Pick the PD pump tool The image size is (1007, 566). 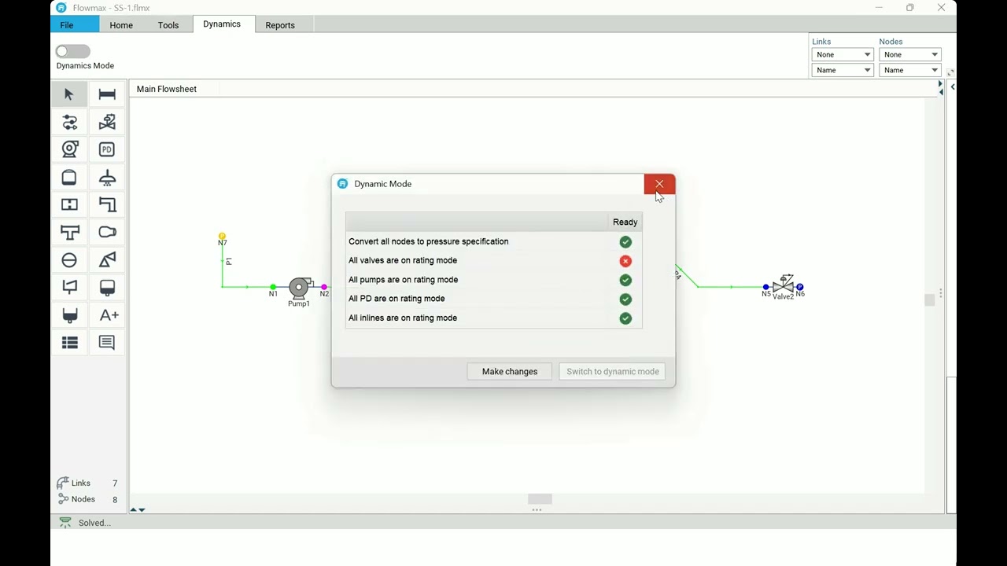(x=107, y=149)
